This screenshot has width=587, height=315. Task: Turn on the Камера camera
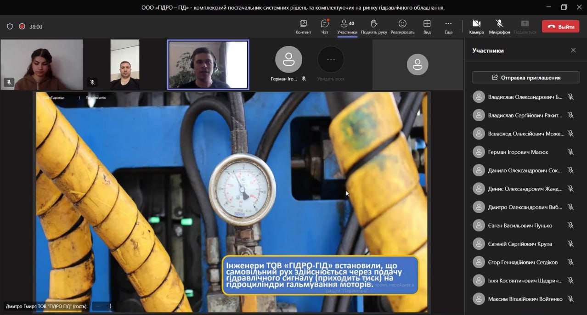click(476, 27)
